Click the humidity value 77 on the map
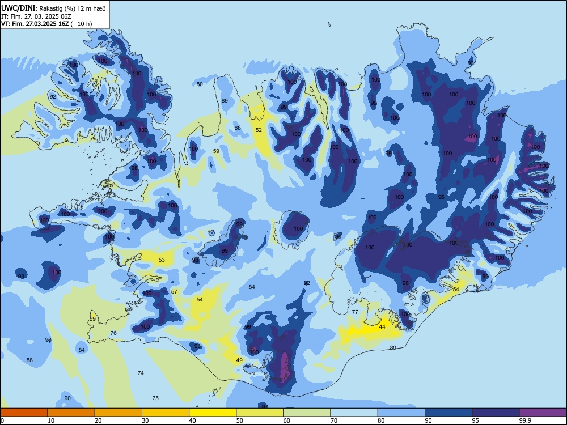The width and height of the screenshot is (567, 425). [355, 312]
